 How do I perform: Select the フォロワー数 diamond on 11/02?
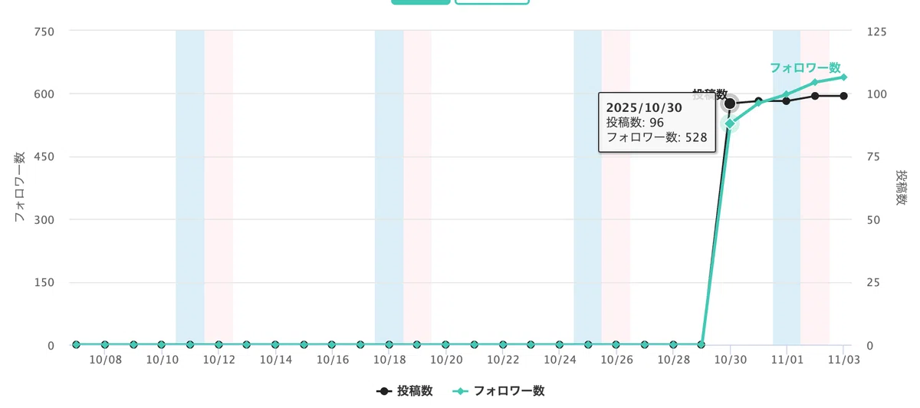coord(815,82)
